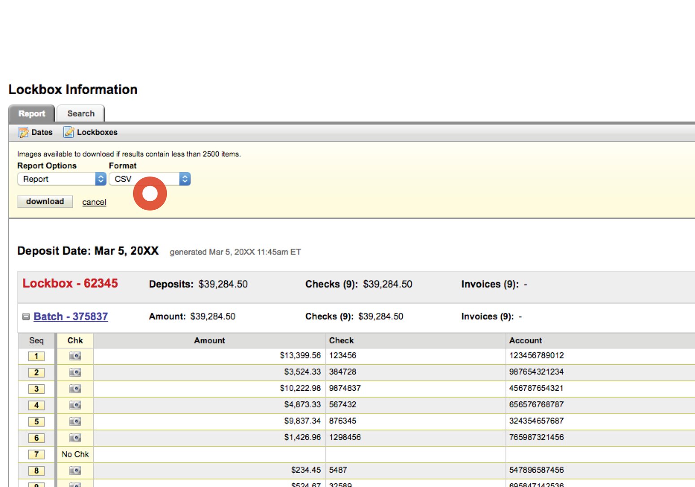Image resolution: width=695 pixels, height=487 pixels.
Task: Open check image for check 5487
Action: coord(75,470)
